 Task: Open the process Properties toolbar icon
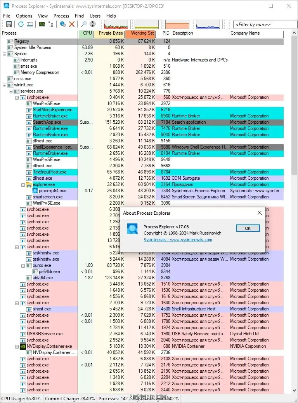tap(63, 24)
